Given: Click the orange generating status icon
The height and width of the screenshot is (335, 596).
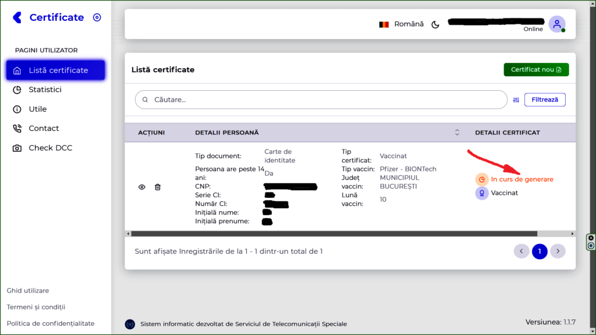Looking at the screenshot, I should (482, 179).
